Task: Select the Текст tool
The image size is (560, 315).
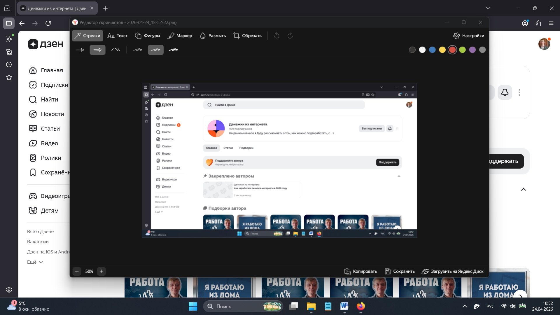Action: [117, 36]
